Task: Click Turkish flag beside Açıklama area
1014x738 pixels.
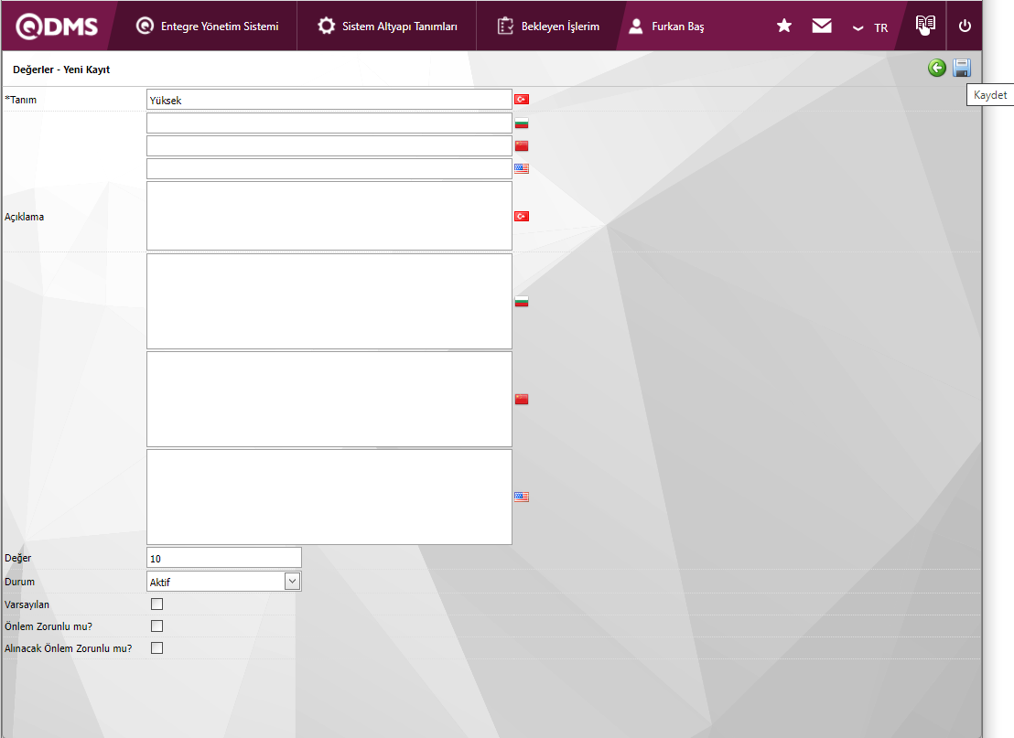Action: (522, 216)
